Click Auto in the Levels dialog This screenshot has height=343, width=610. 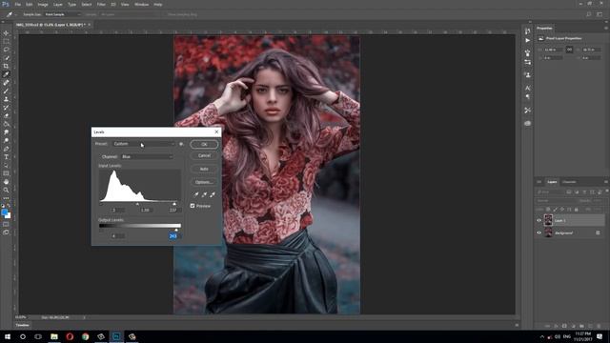click(204, 170)
